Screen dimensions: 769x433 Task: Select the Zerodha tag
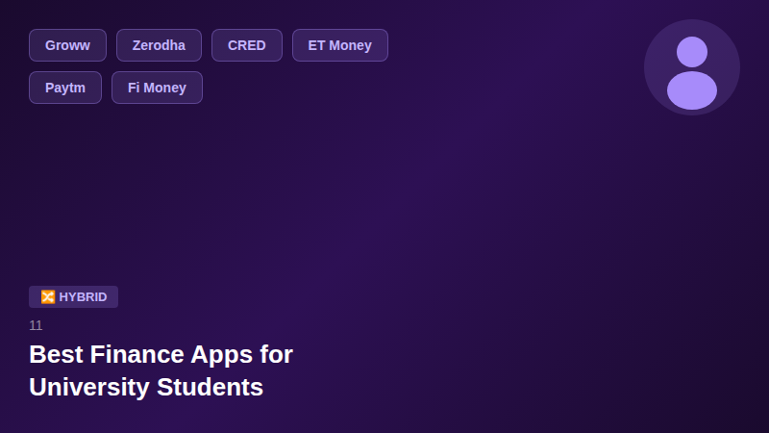(159, 45)
